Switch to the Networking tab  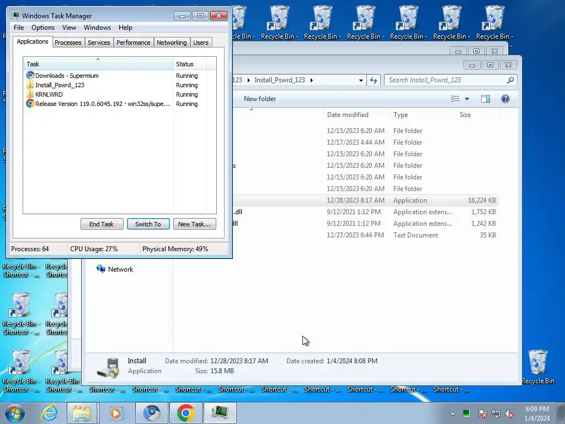pos(172,43)
